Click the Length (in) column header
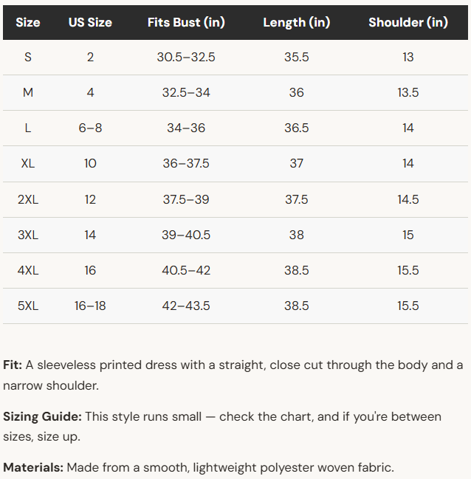471x479 pixels. 297,22
